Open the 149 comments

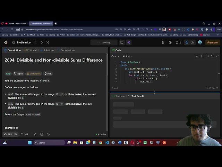25,134
